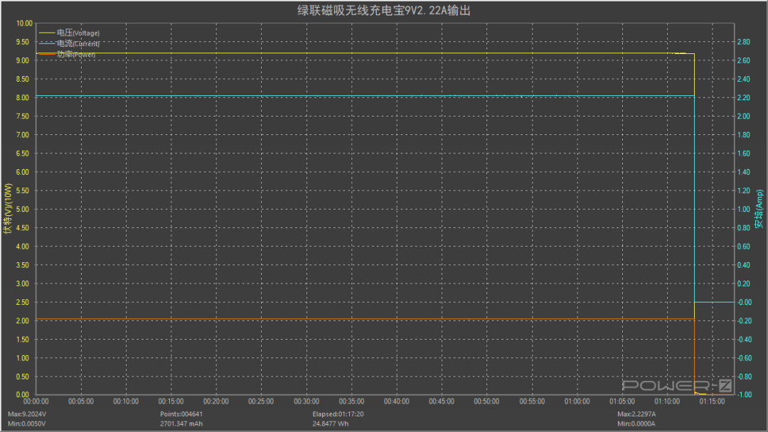Click the 10.00 voltage axis label

click(x=24, y=23)
